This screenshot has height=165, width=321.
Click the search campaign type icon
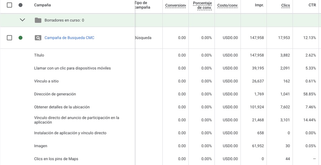pyautogui.click(x=38, y=38)
